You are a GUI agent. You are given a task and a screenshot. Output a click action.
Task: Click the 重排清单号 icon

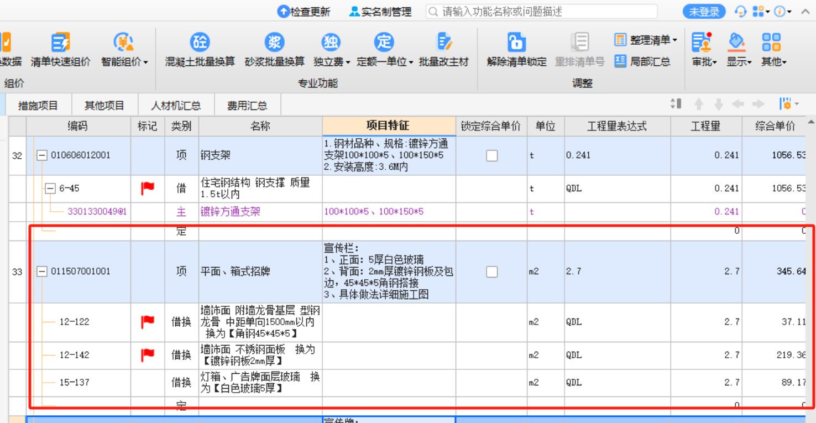coord(579,43)
